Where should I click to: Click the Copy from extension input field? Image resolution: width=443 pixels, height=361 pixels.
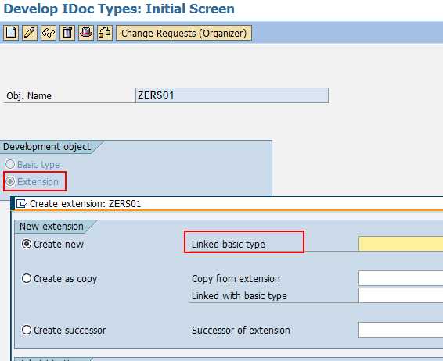click(401, 278)
